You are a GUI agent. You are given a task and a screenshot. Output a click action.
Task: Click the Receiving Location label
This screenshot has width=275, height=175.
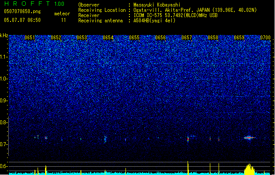[102, 10]
